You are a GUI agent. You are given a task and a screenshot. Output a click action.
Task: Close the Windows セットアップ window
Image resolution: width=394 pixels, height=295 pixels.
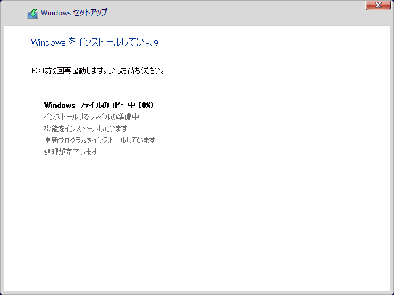(378, 5)
